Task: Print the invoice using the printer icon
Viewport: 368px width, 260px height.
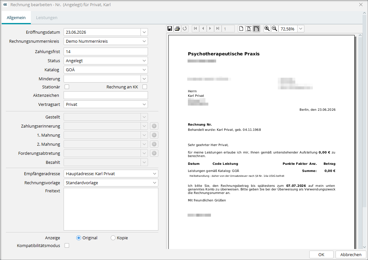Action: [x=177, y=28]
